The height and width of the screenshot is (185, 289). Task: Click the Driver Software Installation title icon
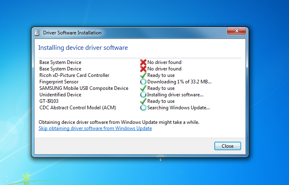(37, 33)
